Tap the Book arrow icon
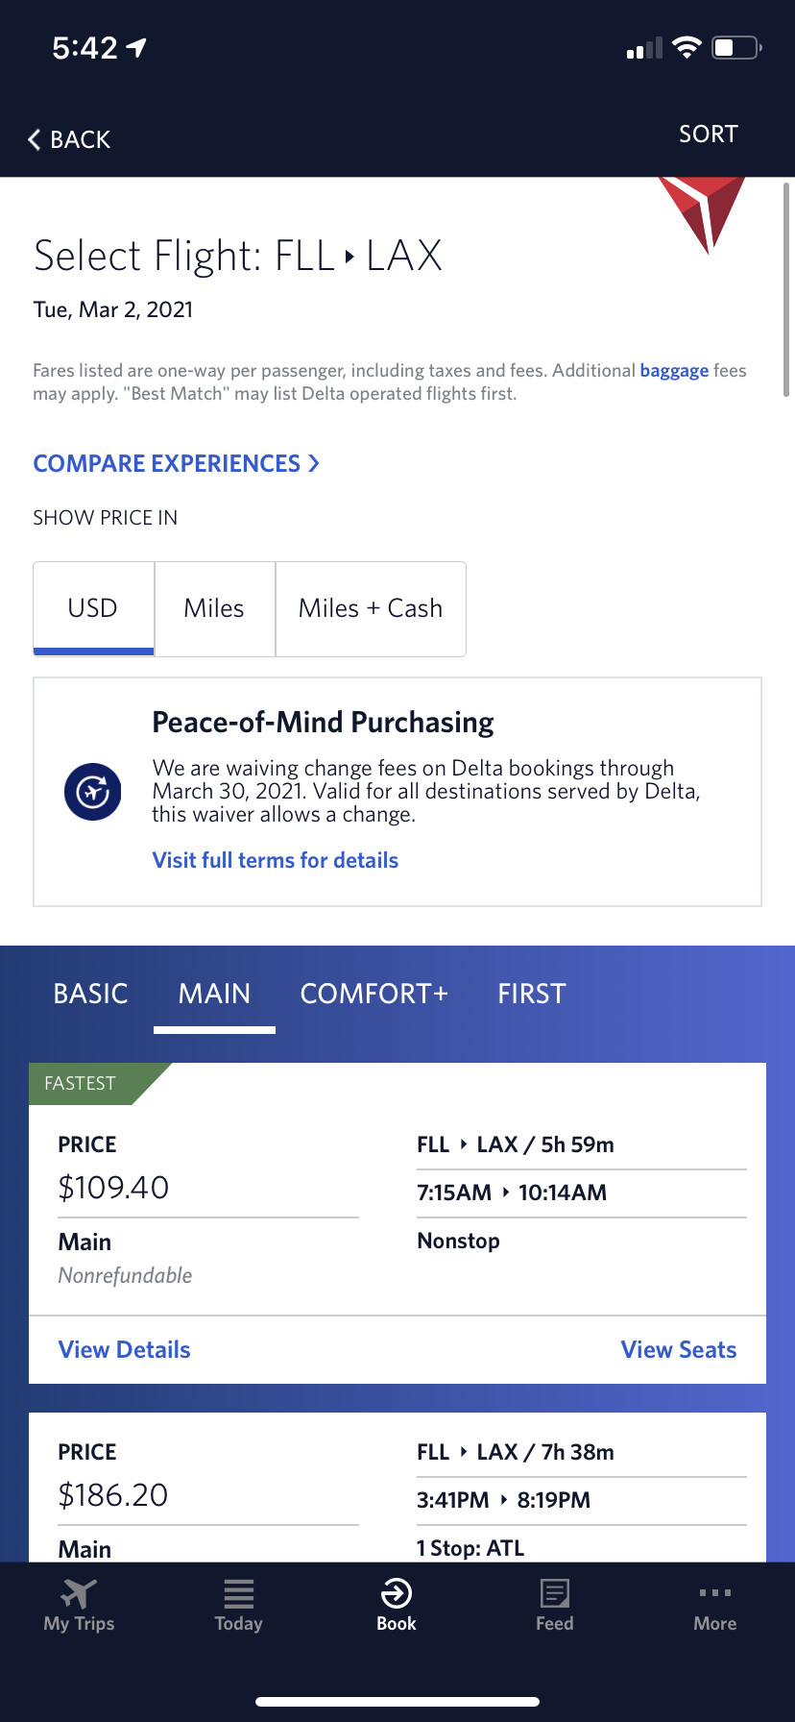Viewport: 795px width, 1722px height. pos(397,1594)
